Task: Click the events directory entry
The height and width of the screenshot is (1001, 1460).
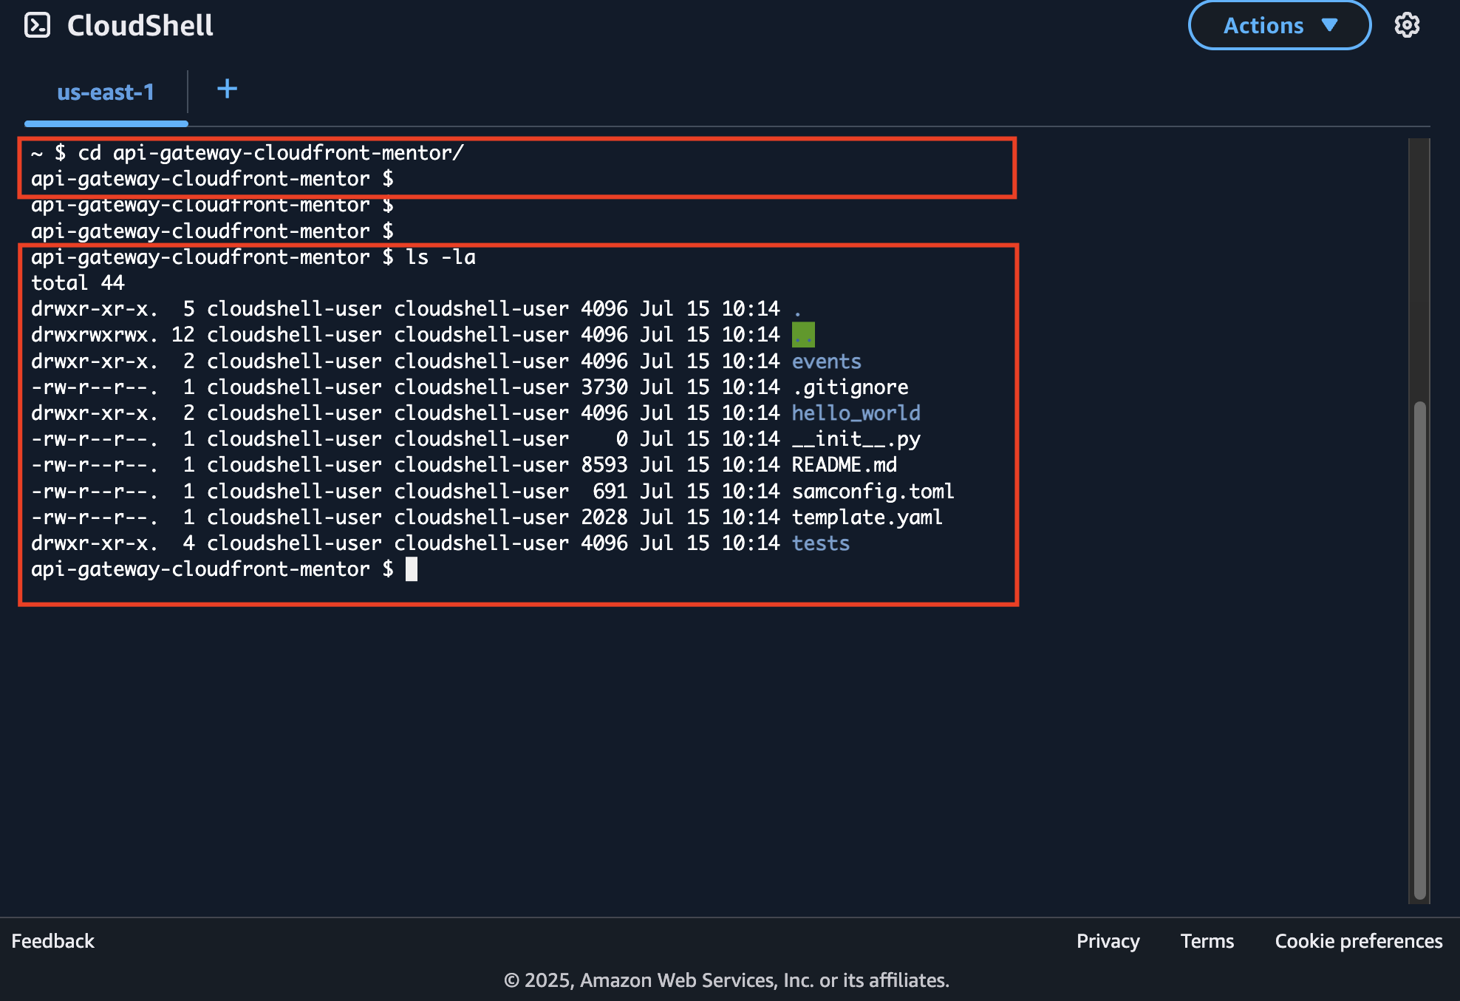Action: tap(826, 362)
